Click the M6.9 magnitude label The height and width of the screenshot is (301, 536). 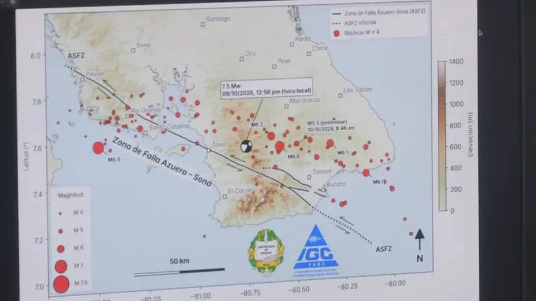point(114,159)
